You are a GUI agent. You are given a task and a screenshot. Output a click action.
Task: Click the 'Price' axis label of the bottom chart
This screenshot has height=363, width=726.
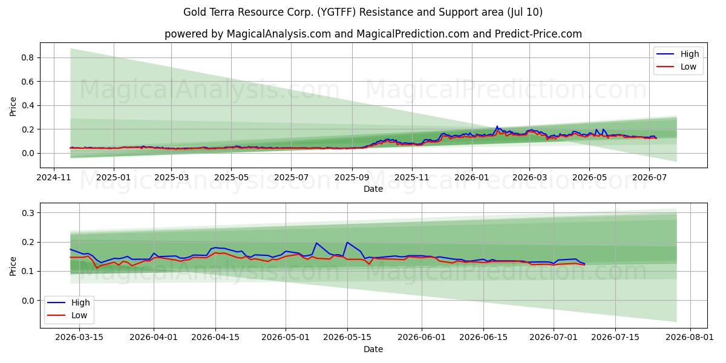tap(13, 266)
